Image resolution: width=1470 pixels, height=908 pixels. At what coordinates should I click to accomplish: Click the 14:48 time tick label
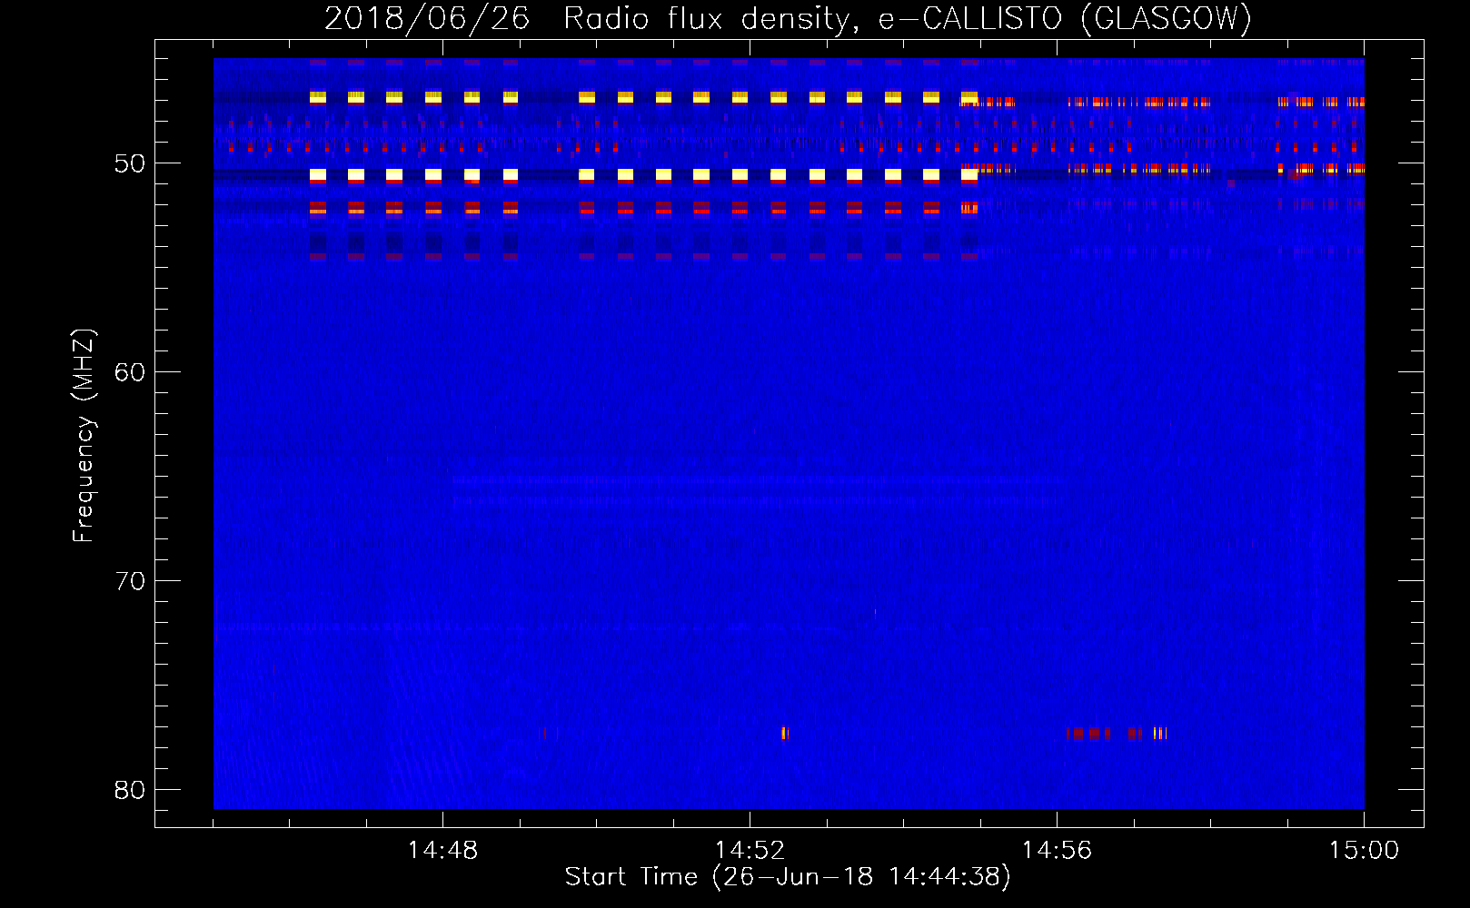pyautogui.click(x=442, y=851)
